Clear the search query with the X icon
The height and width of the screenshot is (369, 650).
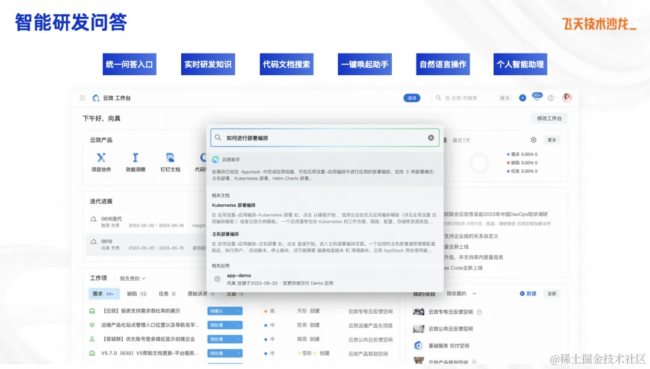[x=431, y=138]
